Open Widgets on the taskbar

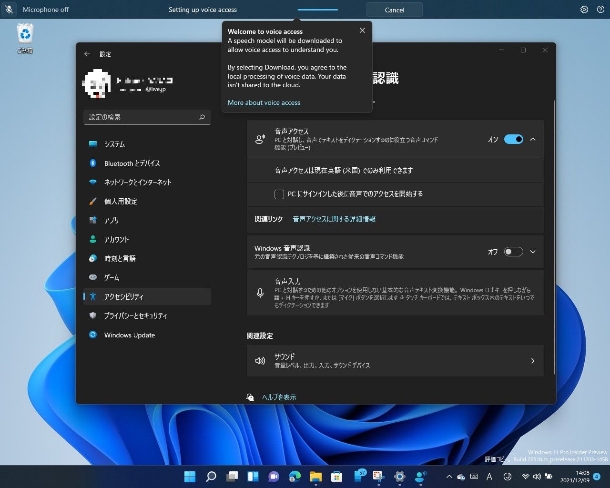coord(253,477)
